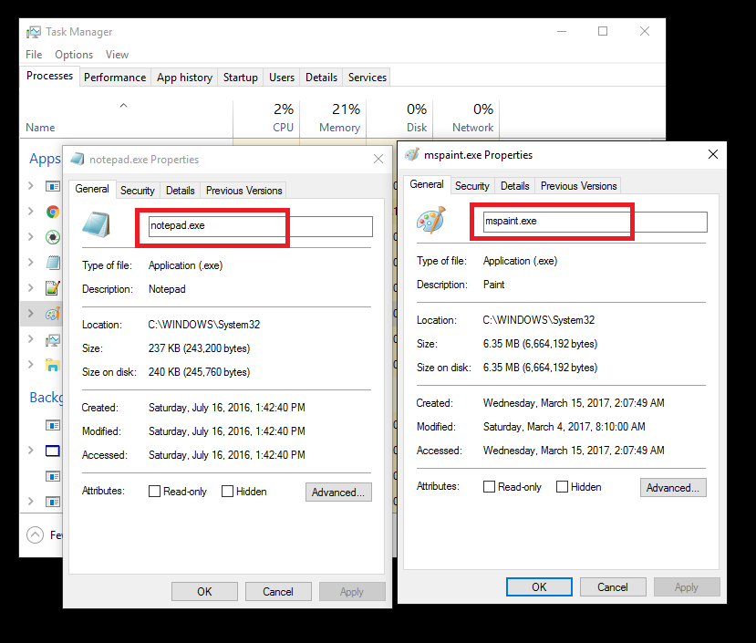Expand the Task Manager process row chevron
This screenshot has height=643, width=756.
[31, 339]
